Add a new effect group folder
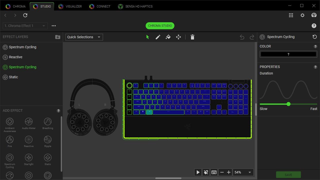 [58, 37]
